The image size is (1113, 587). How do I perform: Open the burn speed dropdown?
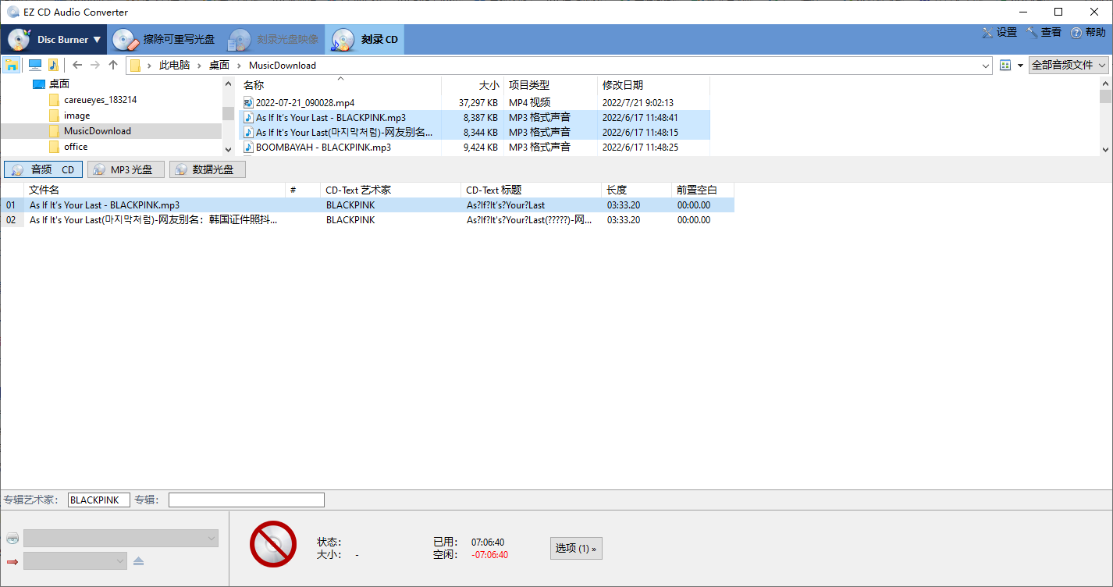pyautogui.click(x=75, y=560)
